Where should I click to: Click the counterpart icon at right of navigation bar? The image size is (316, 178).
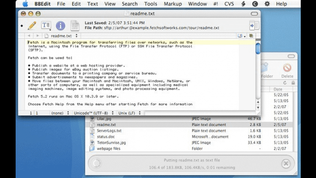(251, 36)
